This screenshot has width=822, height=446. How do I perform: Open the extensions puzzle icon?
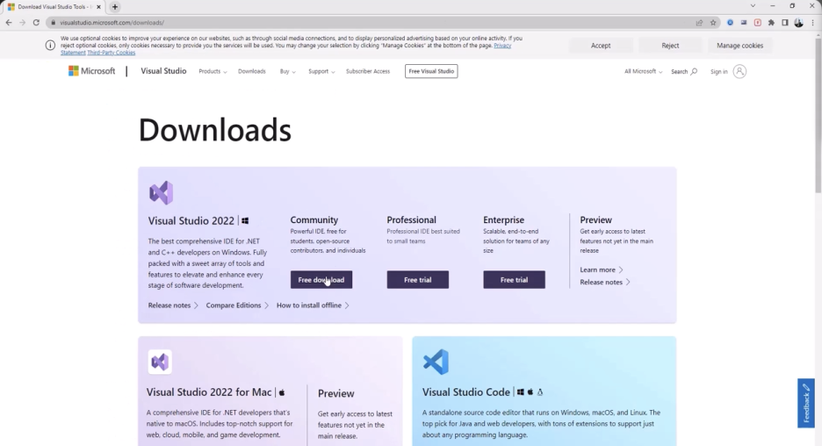click(771, 23)
